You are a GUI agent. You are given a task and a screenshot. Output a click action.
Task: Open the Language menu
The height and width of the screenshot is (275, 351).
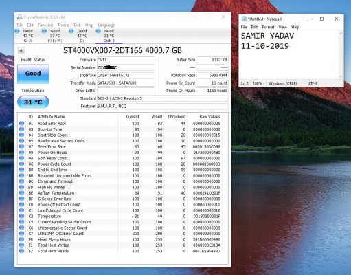coord(106,25)
